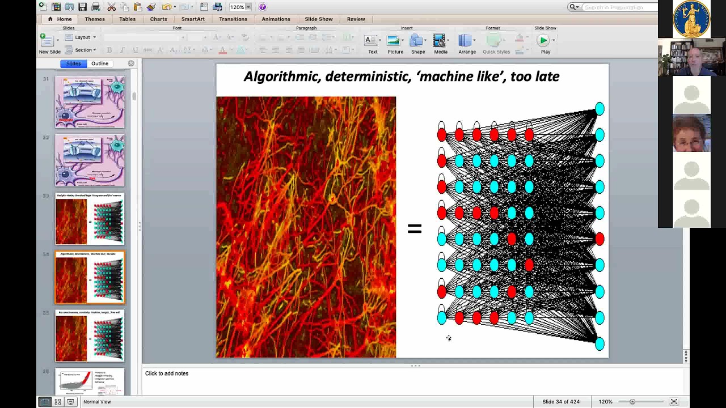Start slide show from status bar icon
The height and width of the screenshot is (408, 726).
click(x=70, y=402)
